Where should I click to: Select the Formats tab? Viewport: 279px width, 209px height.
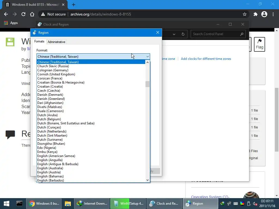(x=39, y=41)
